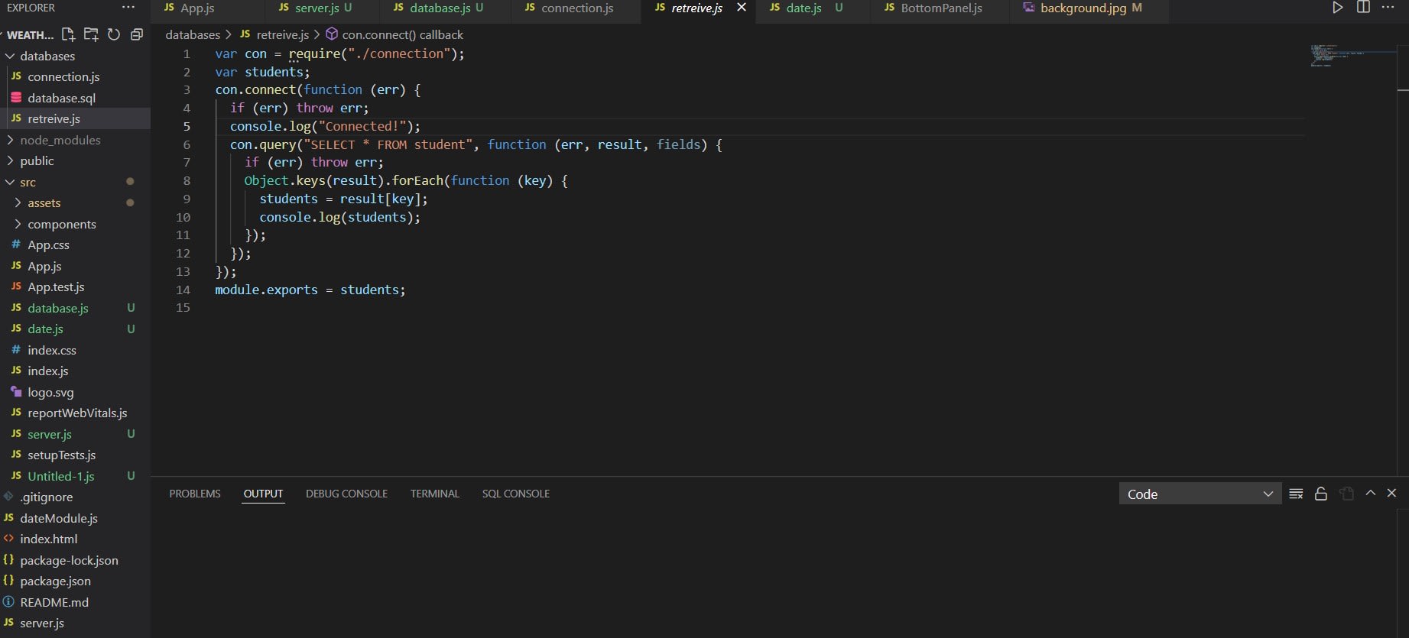Refresh the Explorer file tree
Viewport: 1409px width, 638px height.
point(114,34)
